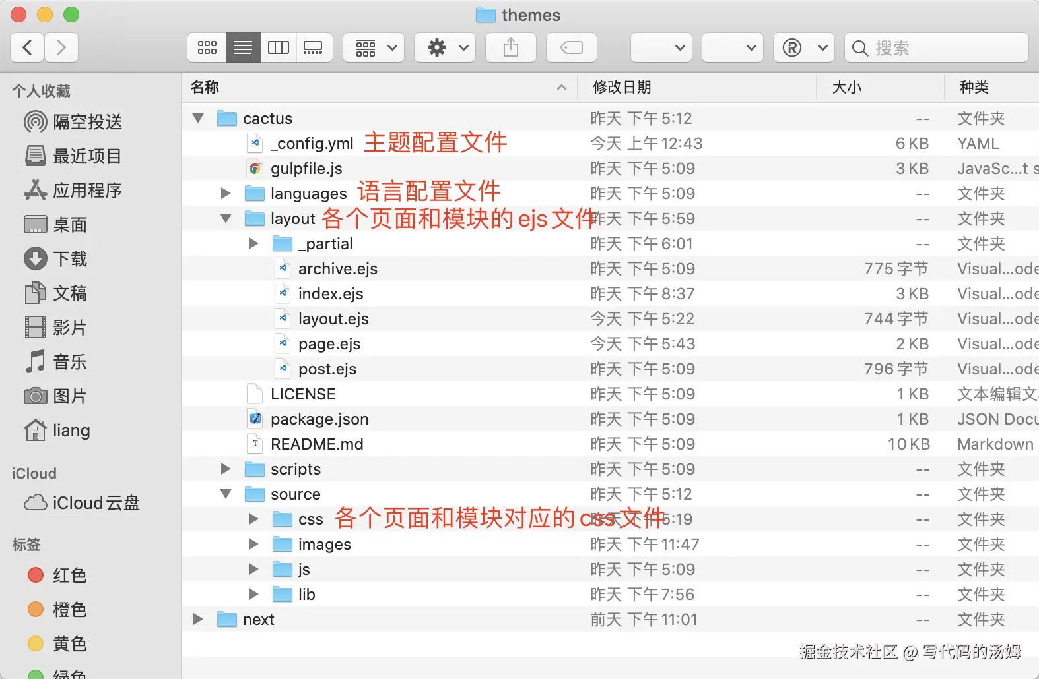The width and height of the screenshot is (1039, 679).
Task: Open the gear action menu
Action: tap(445, 47)
